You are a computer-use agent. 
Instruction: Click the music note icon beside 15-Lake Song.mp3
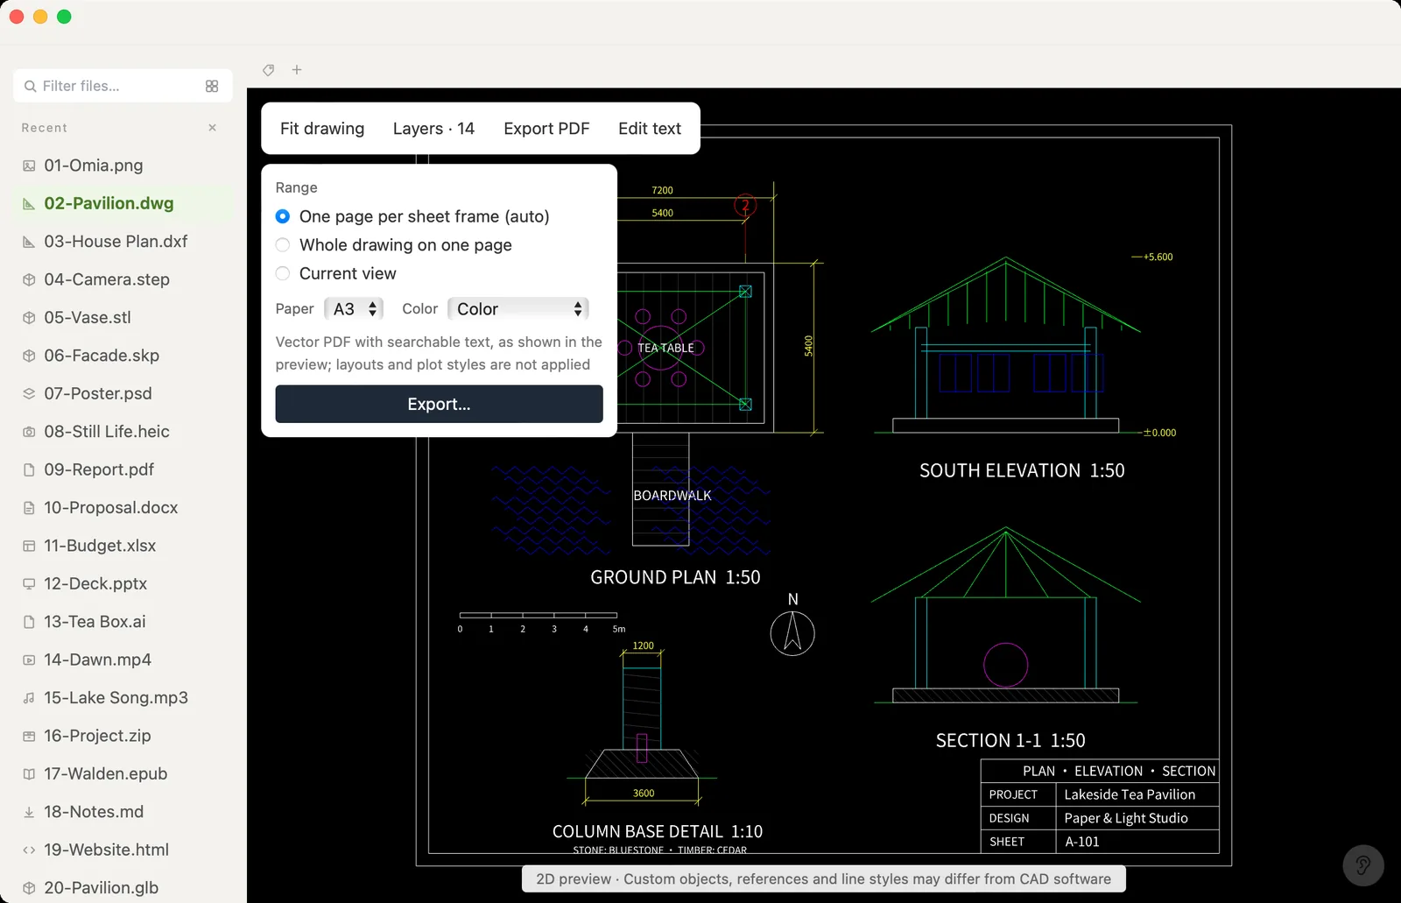tap(29, 698)
